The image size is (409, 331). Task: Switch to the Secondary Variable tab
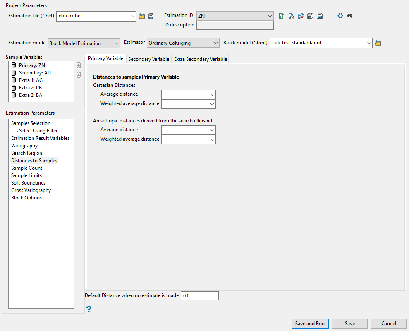click(148, 59)
